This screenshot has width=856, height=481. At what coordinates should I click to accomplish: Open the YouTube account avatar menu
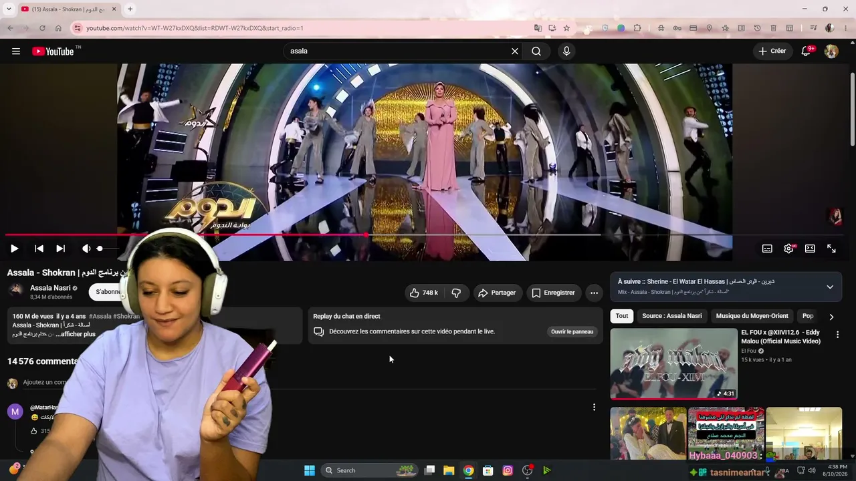[831, 51]
